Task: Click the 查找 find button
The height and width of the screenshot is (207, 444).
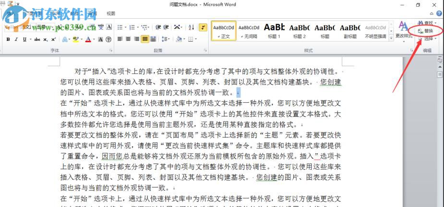Action: tap(426, 23)
